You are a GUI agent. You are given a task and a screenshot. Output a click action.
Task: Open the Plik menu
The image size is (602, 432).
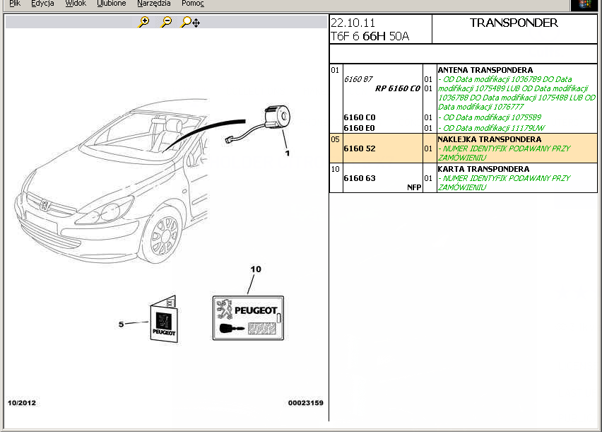coord(14,4)
